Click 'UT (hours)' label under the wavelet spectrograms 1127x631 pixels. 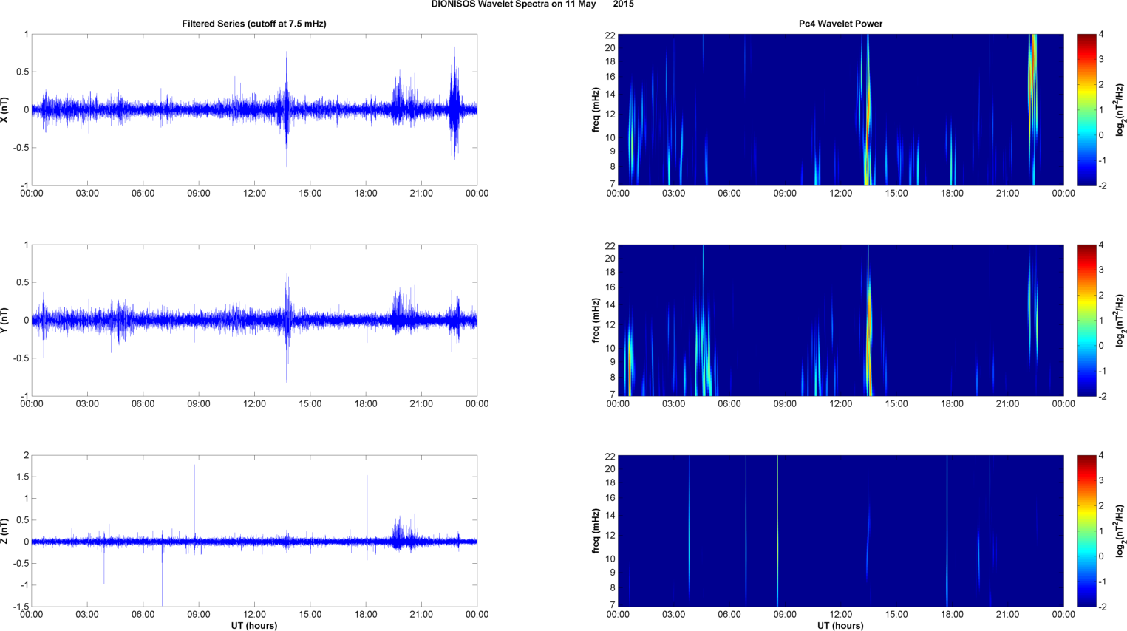(x=840, y=625)
